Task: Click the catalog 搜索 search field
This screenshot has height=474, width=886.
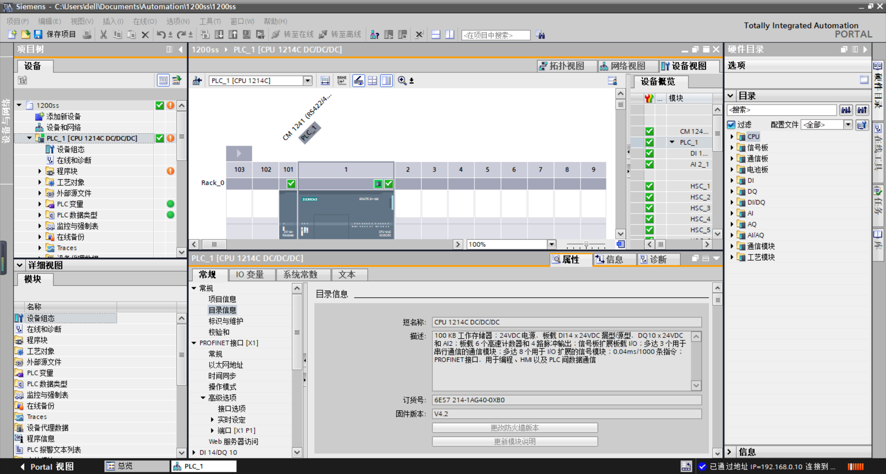Action: point(781,110)
